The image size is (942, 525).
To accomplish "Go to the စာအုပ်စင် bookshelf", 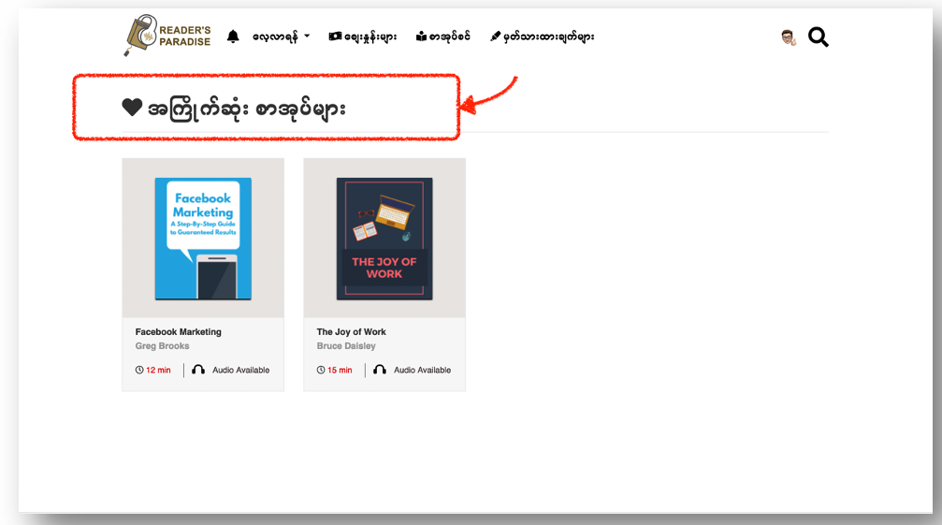I will click(446, 36).
